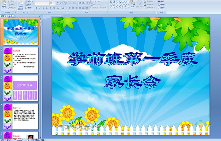Click the Copy button in clipboard group
Image resolution: width=221 pixels, height=141 pixels.
click(11, 4)
